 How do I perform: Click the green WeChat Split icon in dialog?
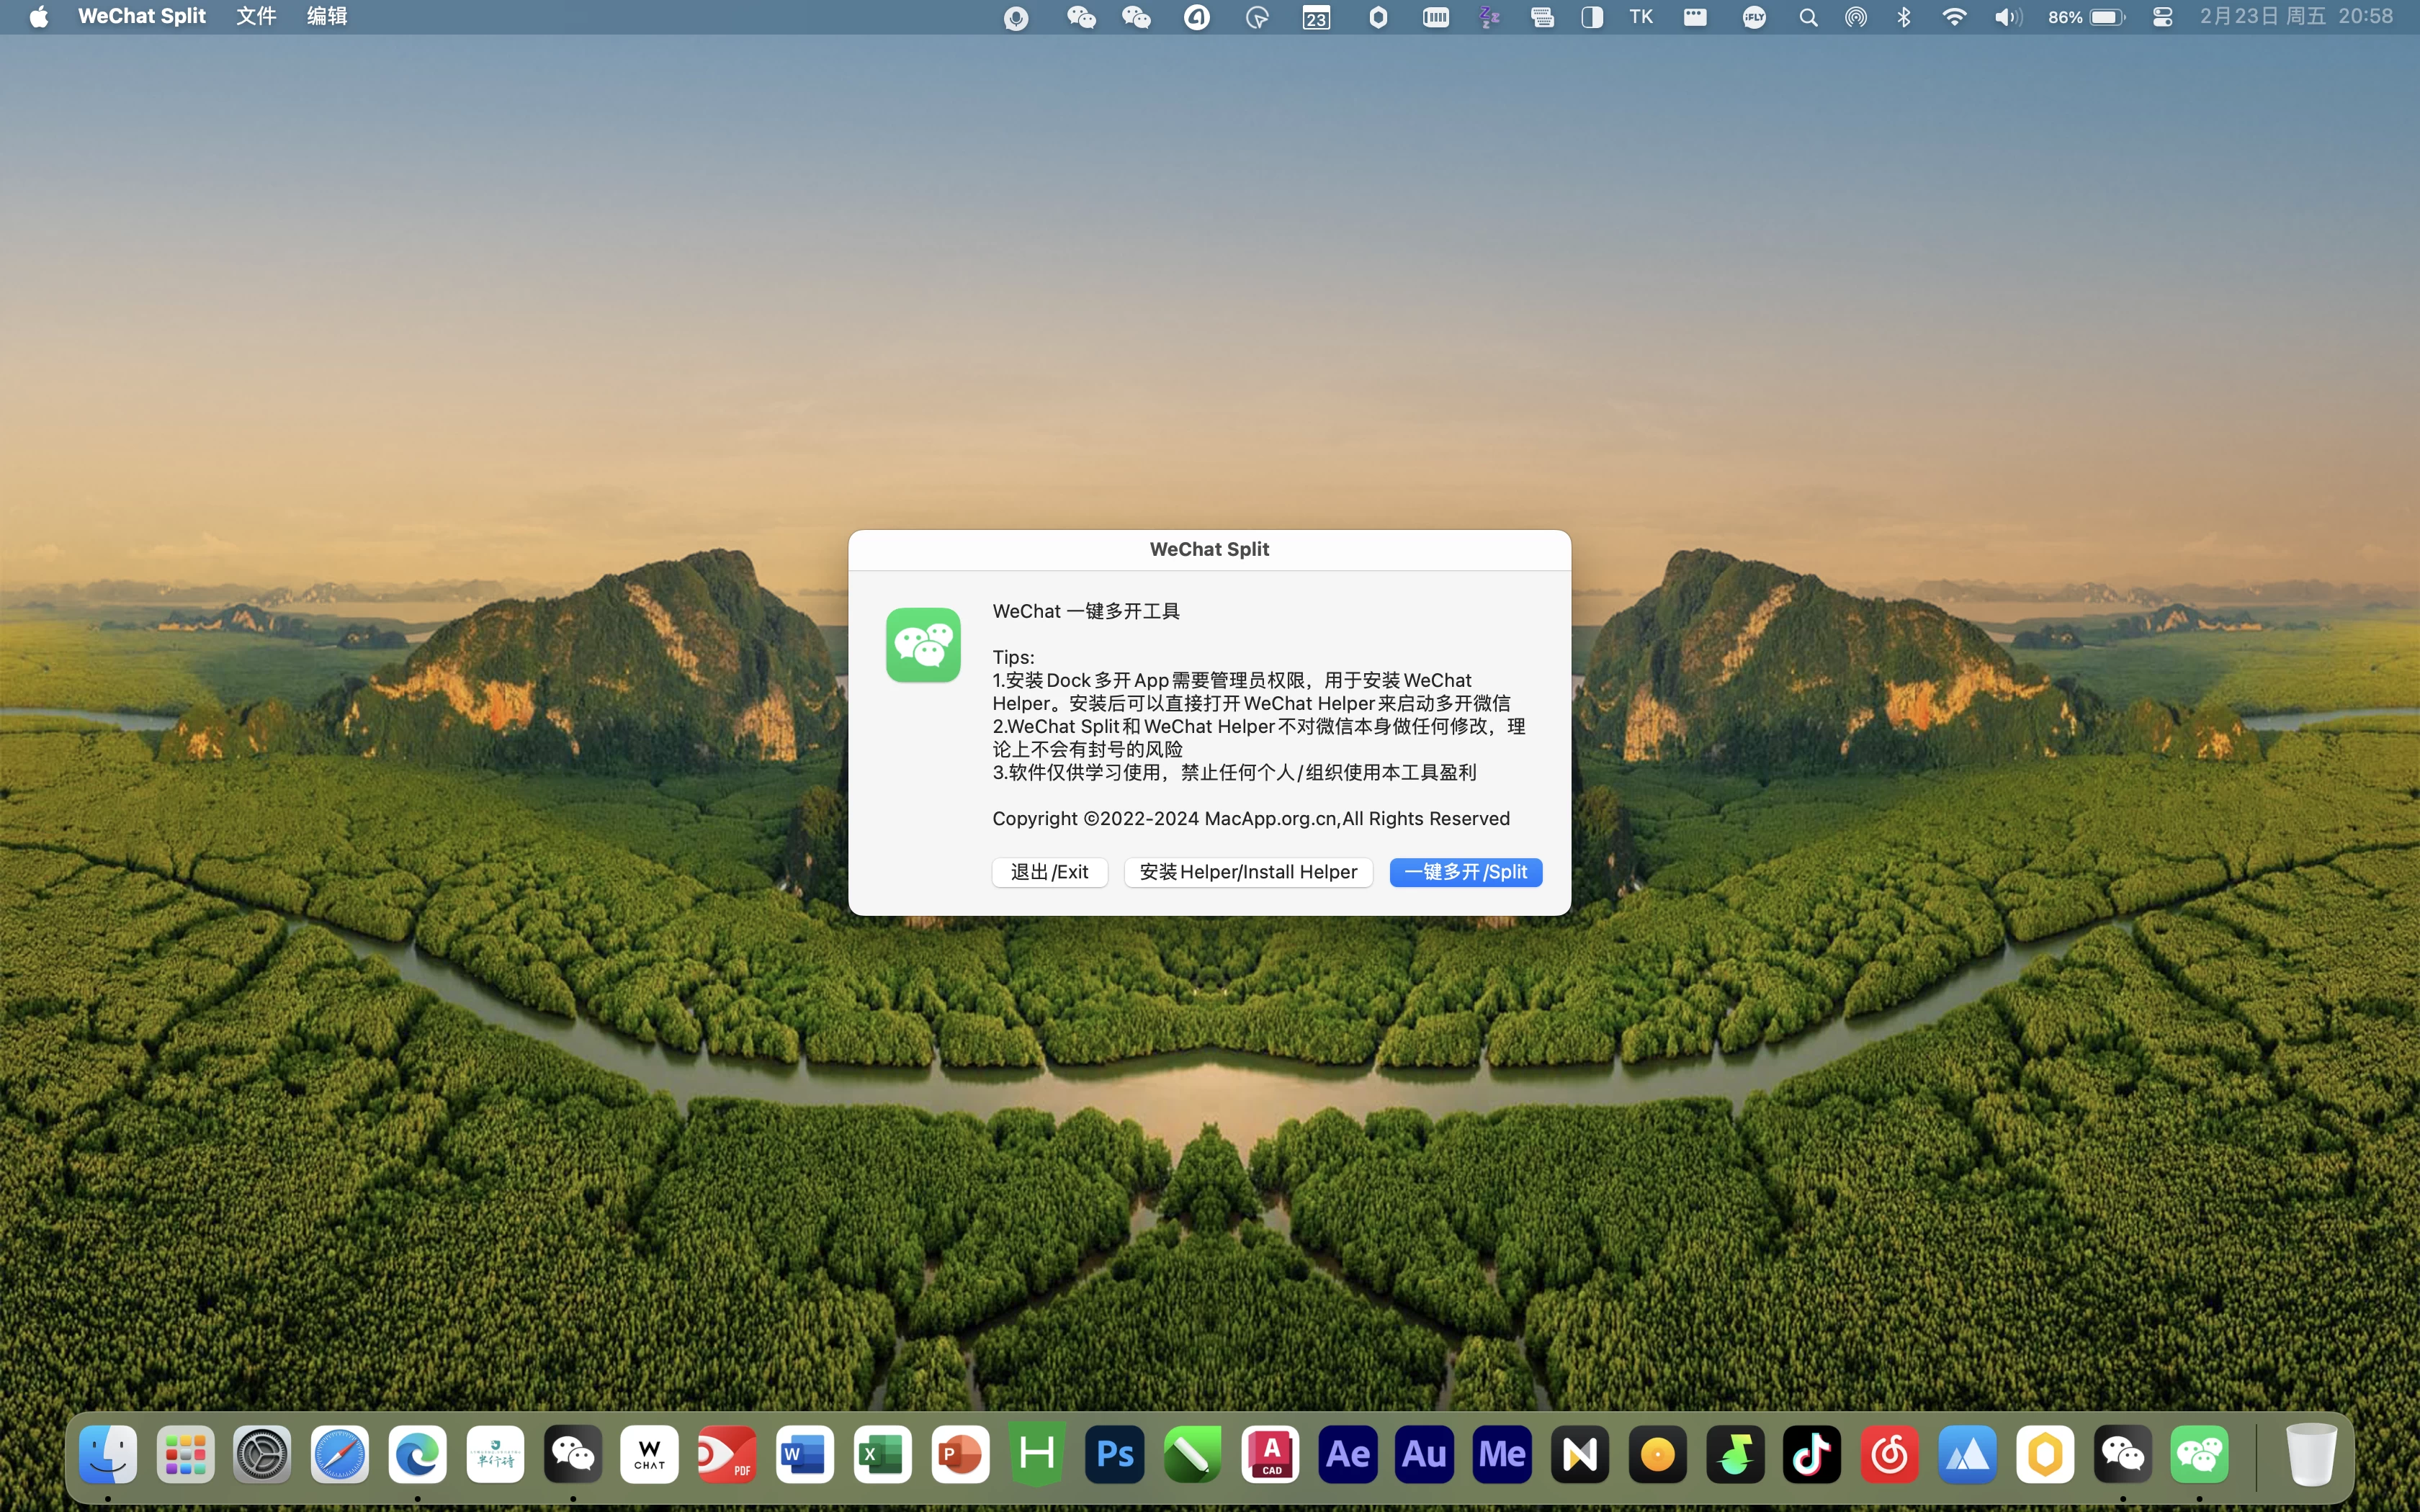coord(923,645)
